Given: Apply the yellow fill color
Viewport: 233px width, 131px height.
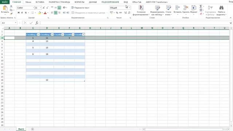Looking at the screenshot, I should pos(40,13).
